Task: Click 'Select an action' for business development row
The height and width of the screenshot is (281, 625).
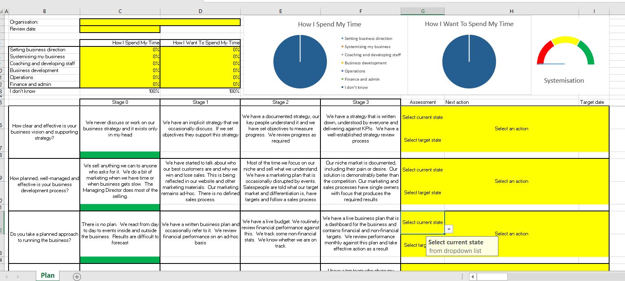Action: tap(511, 181)
